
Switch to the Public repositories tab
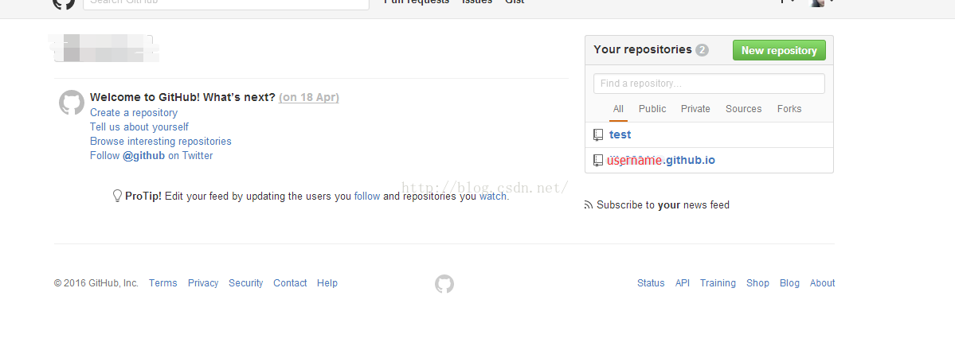652,109
